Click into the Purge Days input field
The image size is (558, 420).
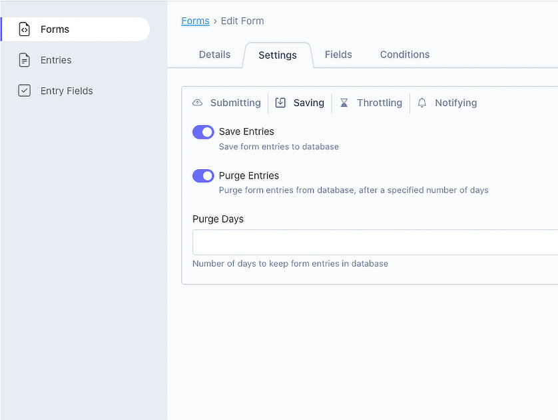tap(375, 242)
